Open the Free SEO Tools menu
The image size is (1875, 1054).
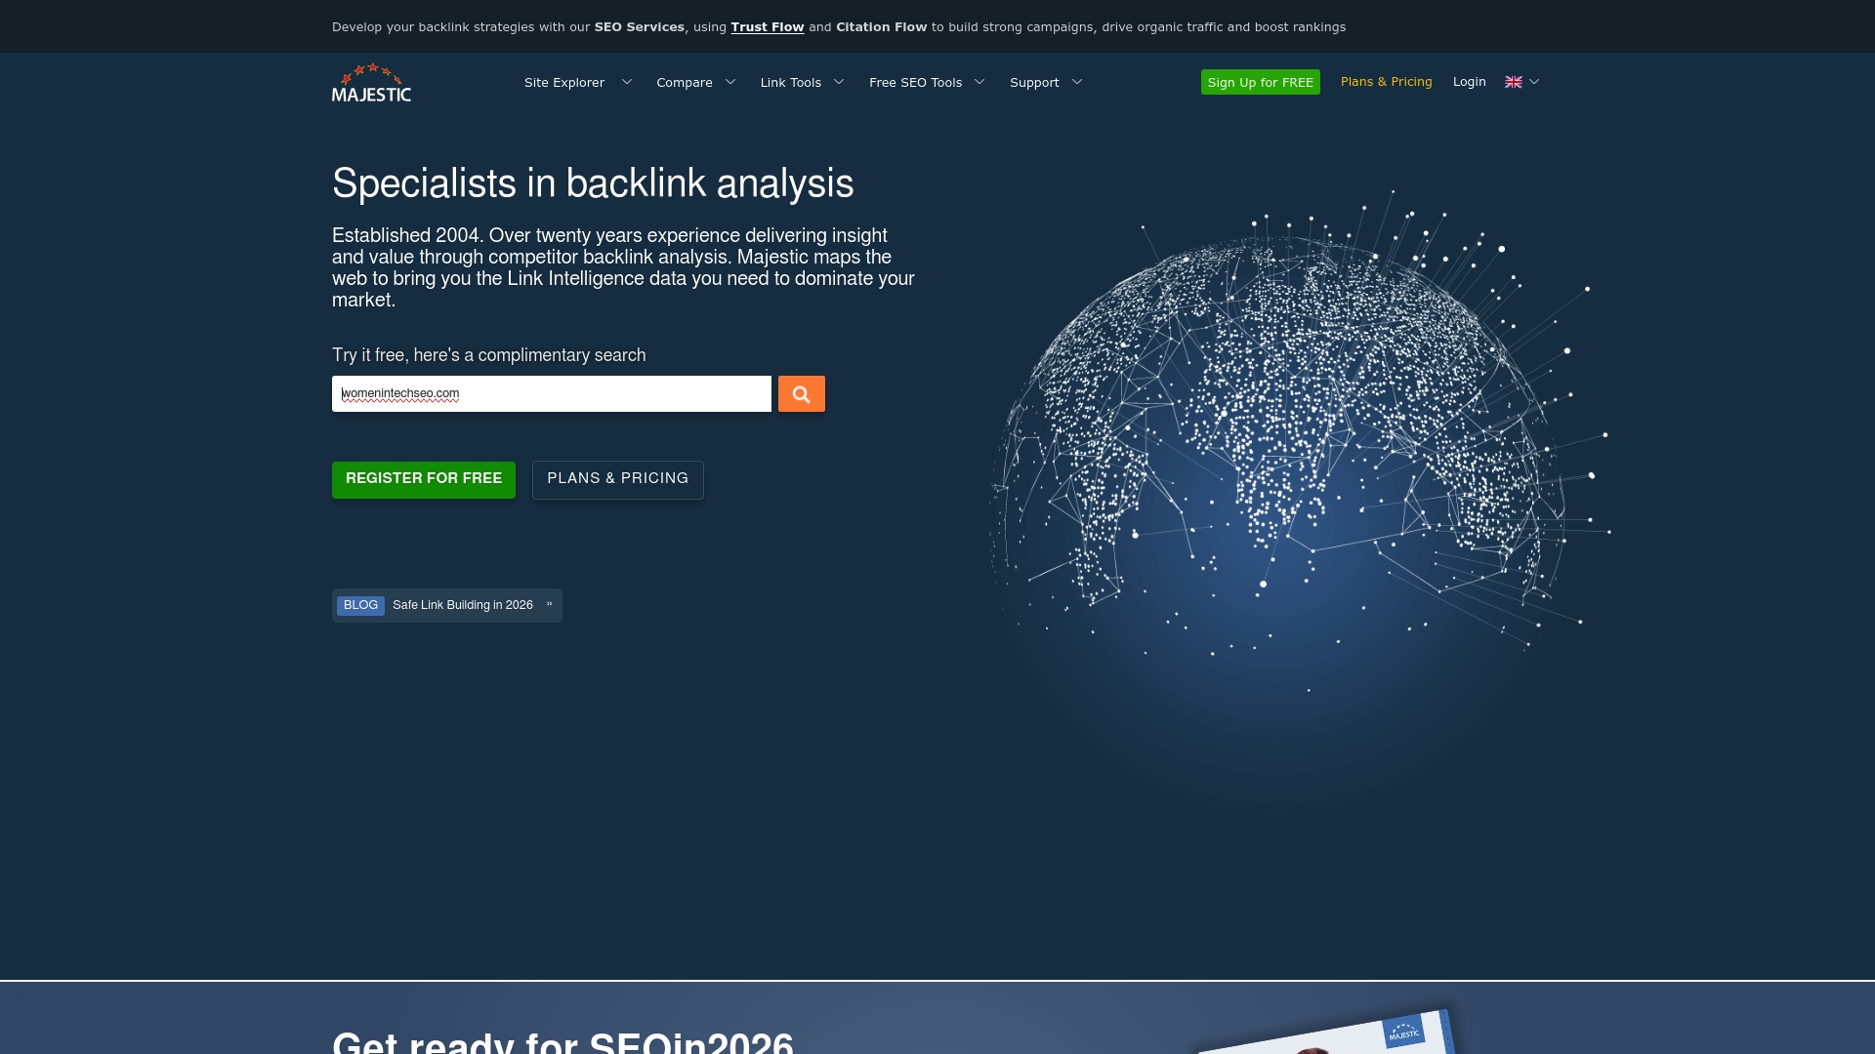pyautogui.click(x=915, y=83)
